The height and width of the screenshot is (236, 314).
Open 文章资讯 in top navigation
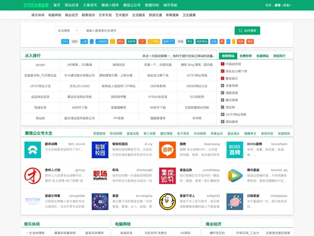click(90, 5)
